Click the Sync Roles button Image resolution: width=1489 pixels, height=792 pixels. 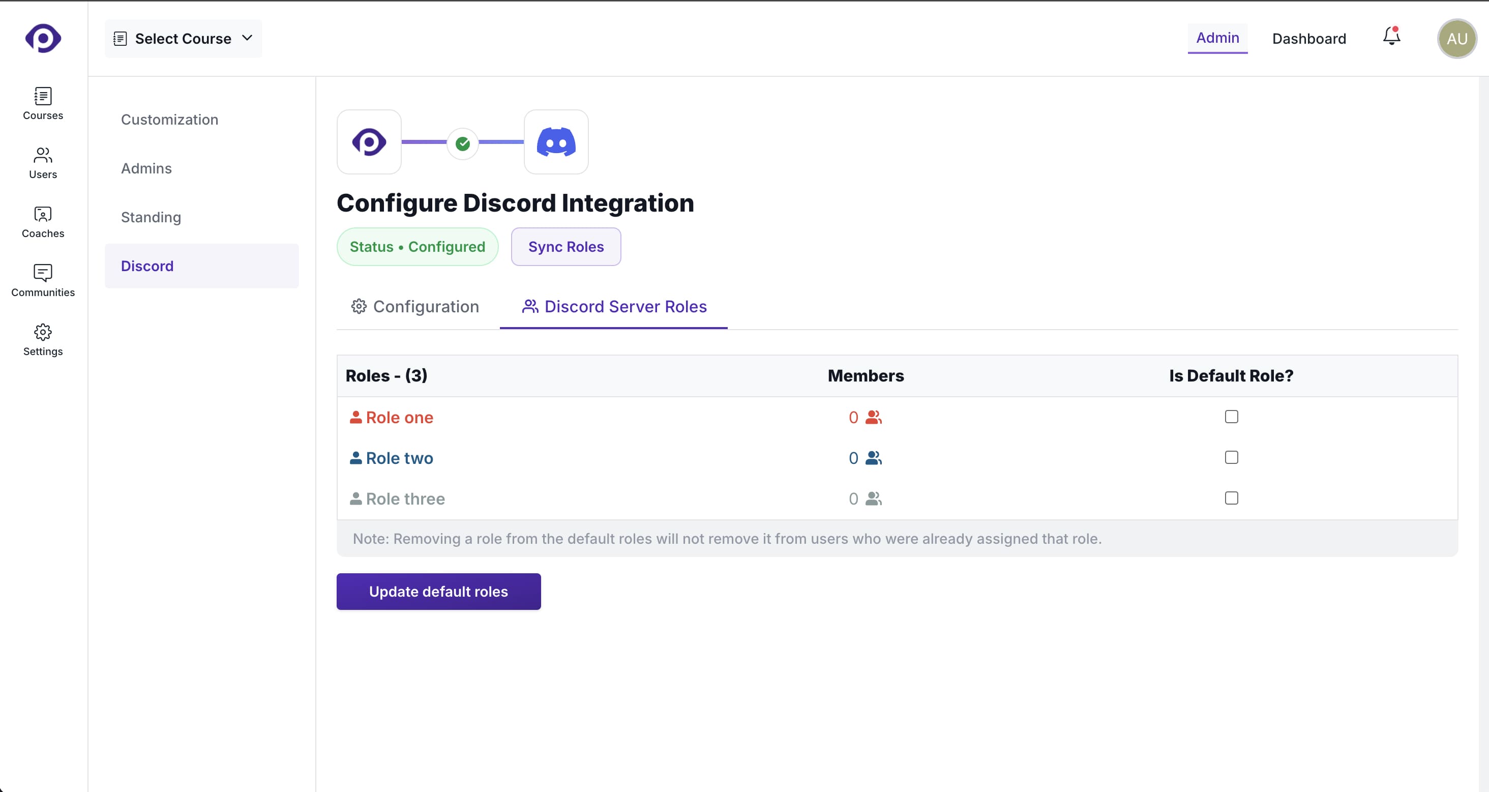[x=565, y=247]
